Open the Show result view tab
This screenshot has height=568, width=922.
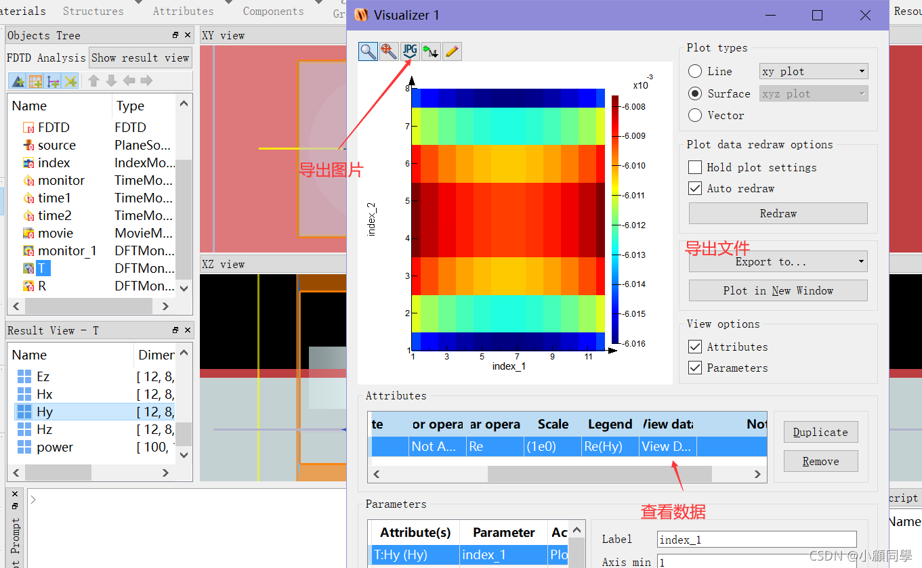click(140, 58)
